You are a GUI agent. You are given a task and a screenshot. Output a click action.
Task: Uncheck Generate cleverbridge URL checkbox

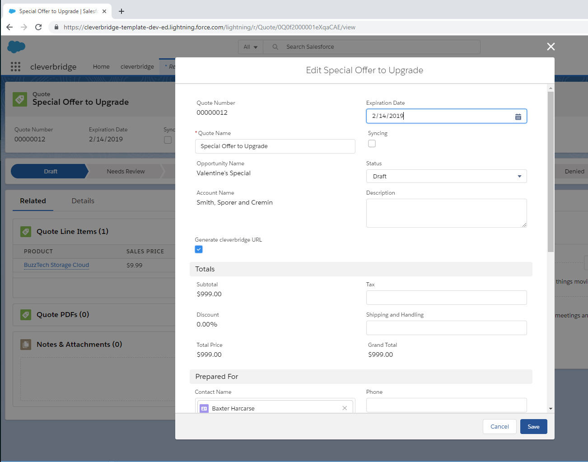pos(199,249)
